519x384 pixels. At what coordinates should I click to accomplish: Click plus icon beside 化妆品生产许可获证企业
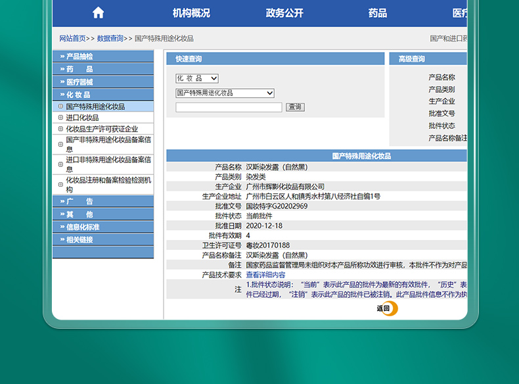[60, 129]
